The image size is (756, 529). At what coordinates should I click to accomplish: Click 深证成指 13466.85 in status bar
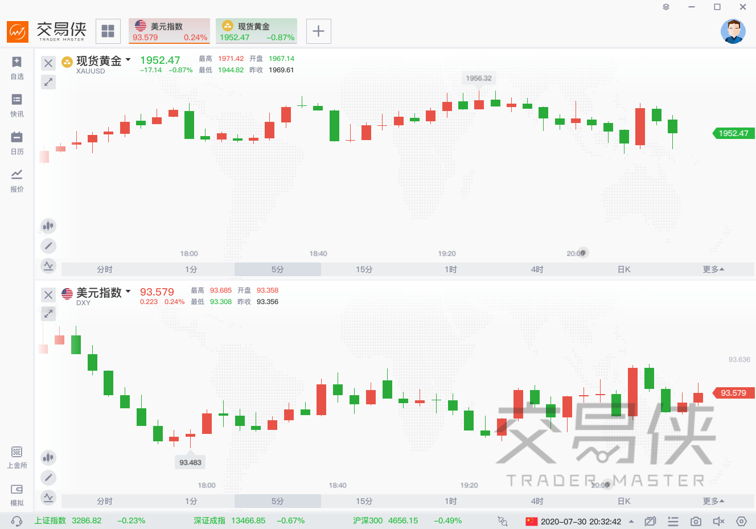229,520
